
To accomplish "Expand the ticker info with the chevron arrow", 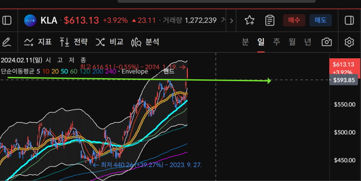I will [x=231, y=21].
